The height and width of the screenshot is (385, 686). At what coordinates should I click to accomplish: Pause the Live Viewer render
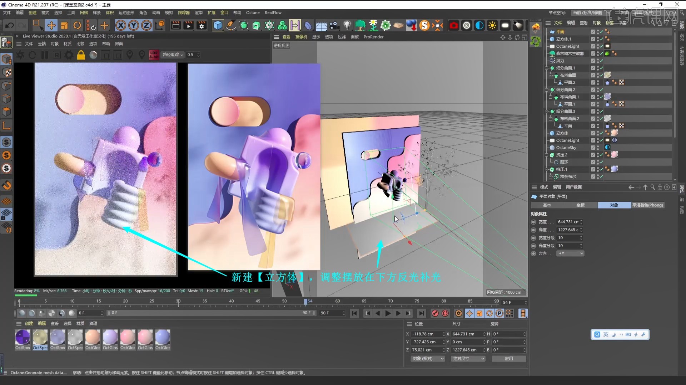(45, 55)
